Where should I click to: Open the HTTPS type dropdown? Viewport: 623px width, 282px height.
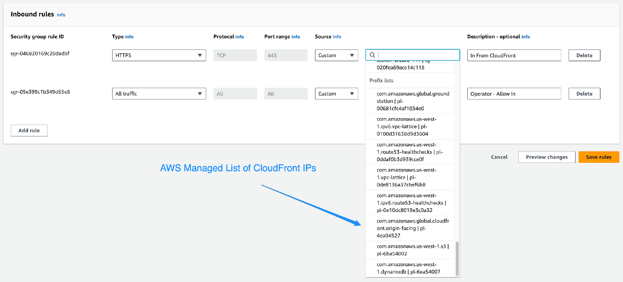pyautogui.click(x=159, y=55)
